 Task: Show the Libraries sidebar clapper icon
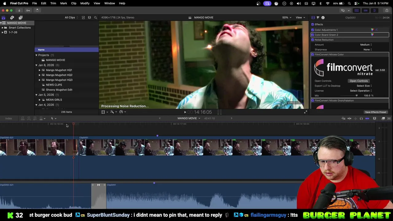(3, 17)
